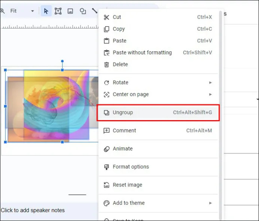
Task: Open the Shape tool
Action: [x=83, y=11]
